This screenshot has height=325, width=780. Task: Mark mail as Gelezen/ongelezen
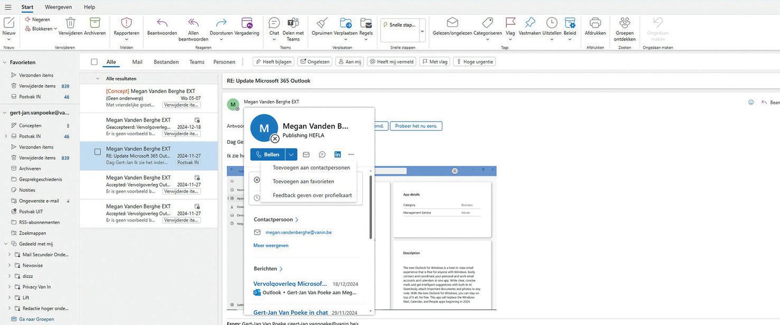coord(452,23)
